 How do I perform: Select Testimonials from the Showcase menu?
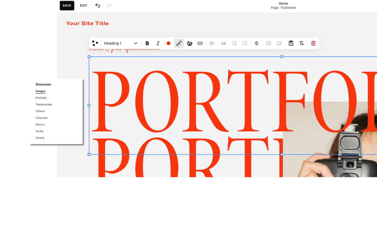[44, 104]
